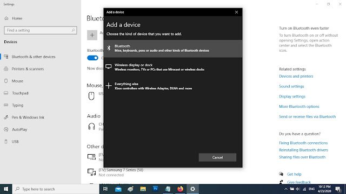Viewport: 346px width, 194px height.
Task: Click the Home icon in sidebar
Action: coord(6,18)
